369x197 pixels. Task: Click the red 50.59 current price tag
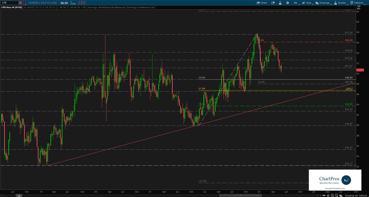coord(360,70)
